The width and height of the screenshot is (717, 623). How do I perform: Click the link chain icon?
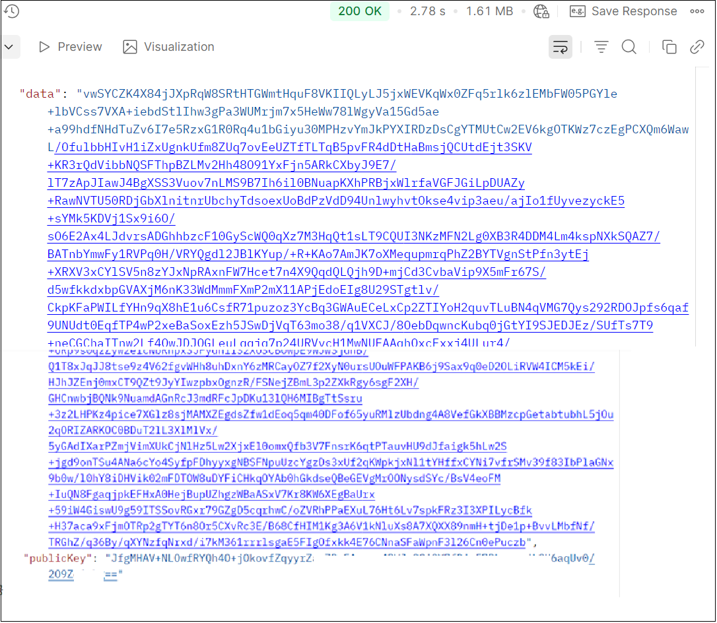coord(697,47)
